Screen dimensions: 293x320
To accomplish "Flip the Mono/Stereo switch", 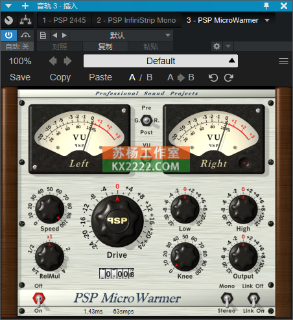I will tap(227, 299).
